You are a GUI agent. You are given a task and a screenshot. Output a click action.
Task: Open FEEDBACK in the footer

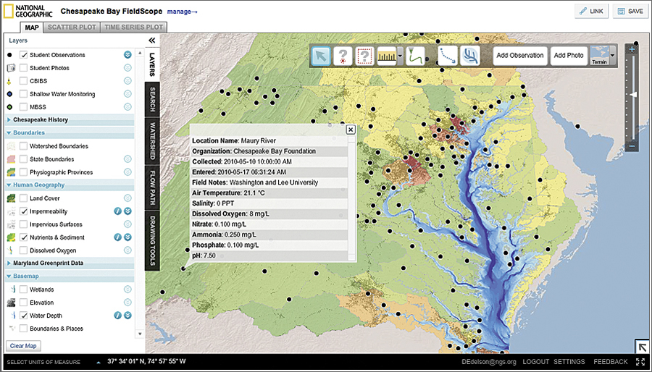point(611,362)
